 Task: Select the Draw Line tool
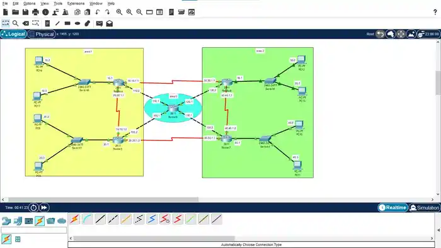(58, 23)
